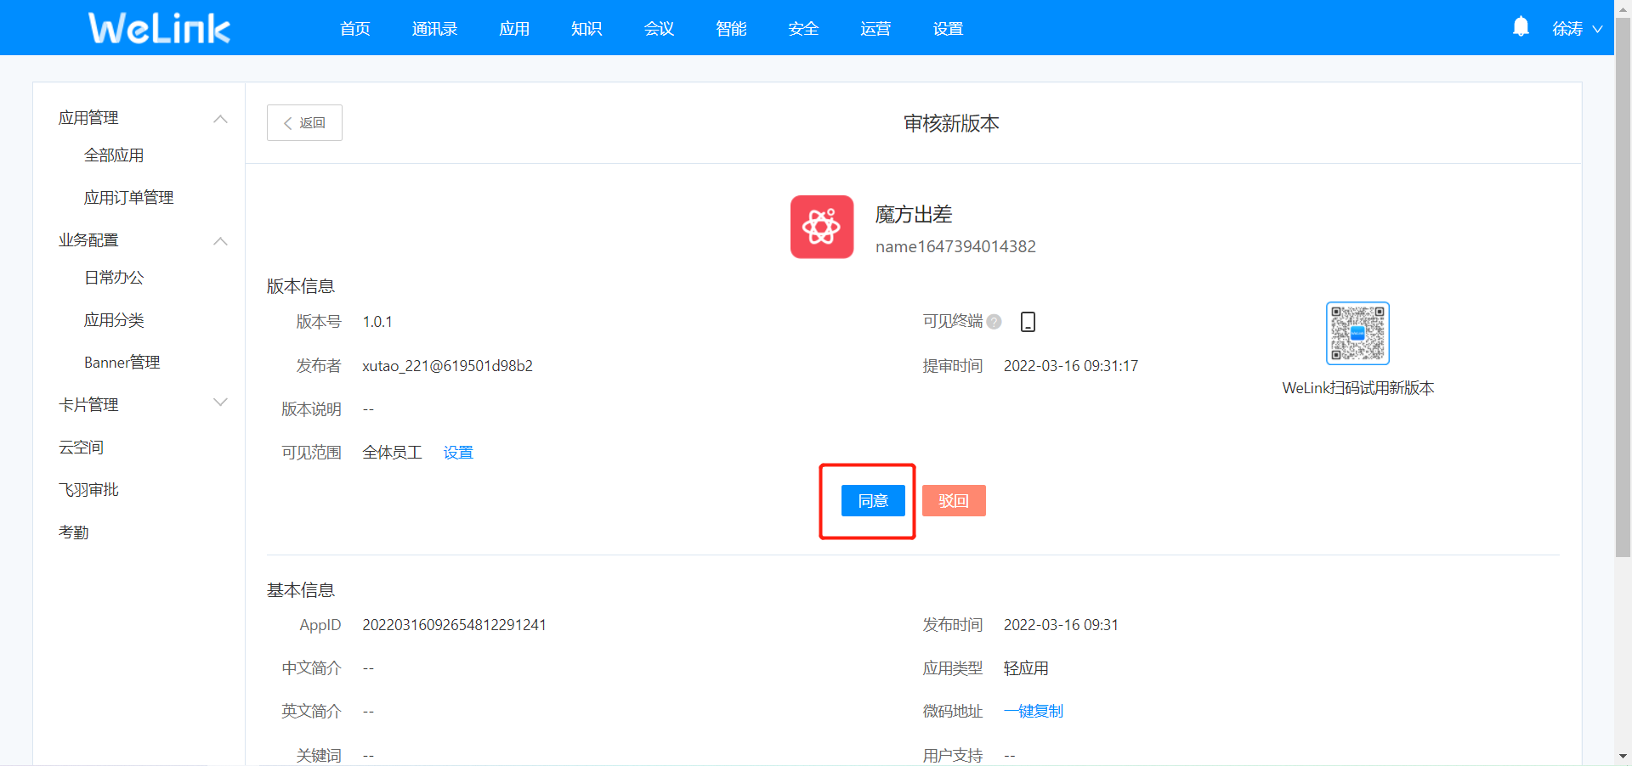Screen dimensions: 1632x766
Task: Expand the 卡片管理 sidebar section
Action: [220, 403]
